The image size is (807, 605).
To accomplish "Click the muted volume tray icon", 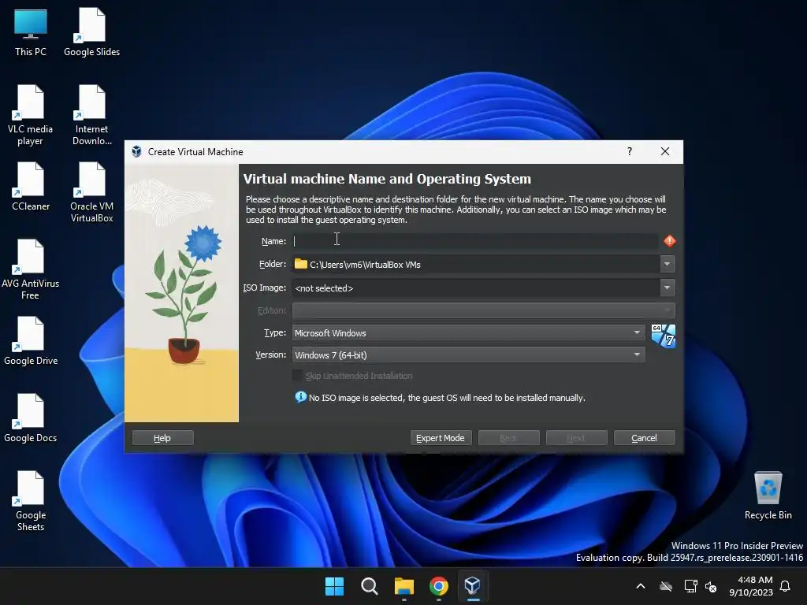I will click(x=711, y=586).
